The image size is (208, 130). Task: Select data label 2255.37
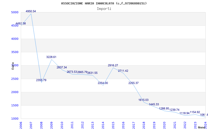[x=133, y=83]
